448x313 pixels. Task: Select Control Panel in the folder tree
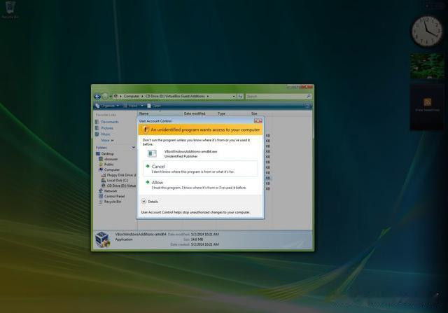pyautogui.click(x=114, y=196)
